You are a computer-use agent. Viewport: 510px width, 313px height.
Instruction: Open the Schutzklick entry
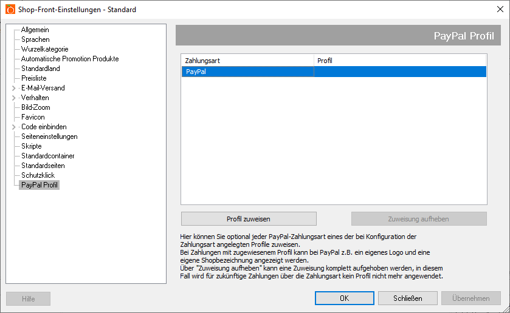click(x=38, y=175)
